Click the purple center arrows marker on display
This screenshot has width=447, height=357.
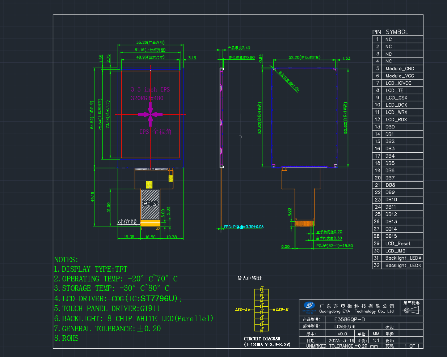pos(150,115)
